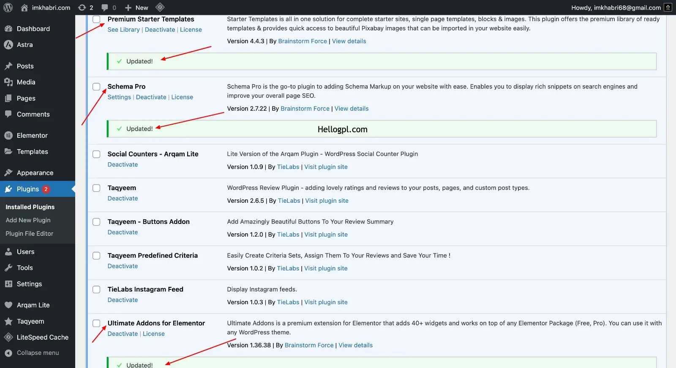Click TieLabs author link for Taqyeem
The height and width of the screenshot is (368, 676).
tap(289, 201)
